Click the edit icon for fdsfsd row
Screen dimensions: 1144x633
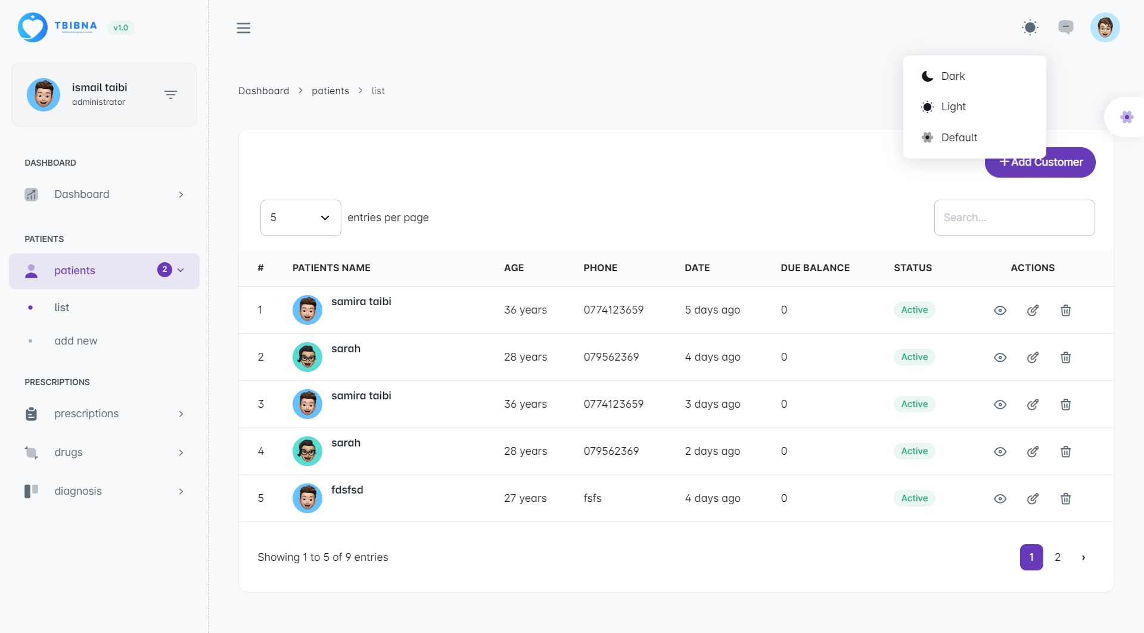[1033, 498]
